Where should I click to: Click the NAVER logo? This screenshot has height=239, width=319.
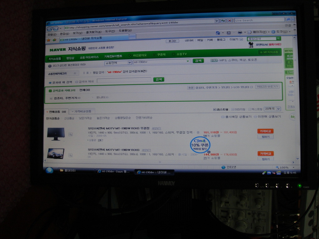pyautogui.click(x=58, y=50)
